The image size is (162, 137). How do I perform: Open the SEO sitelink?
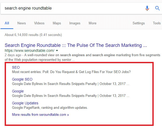pyautogui.click(x=16, y=67)
